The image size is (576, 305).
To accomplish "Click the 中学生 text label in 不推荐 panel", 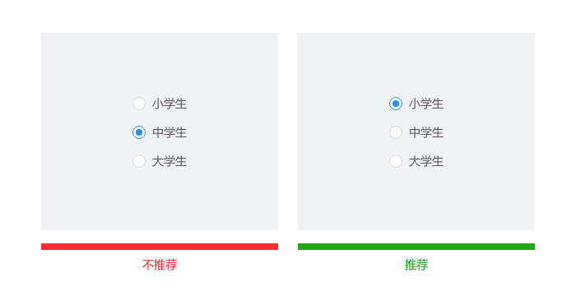I will click(x=170, y=132).
